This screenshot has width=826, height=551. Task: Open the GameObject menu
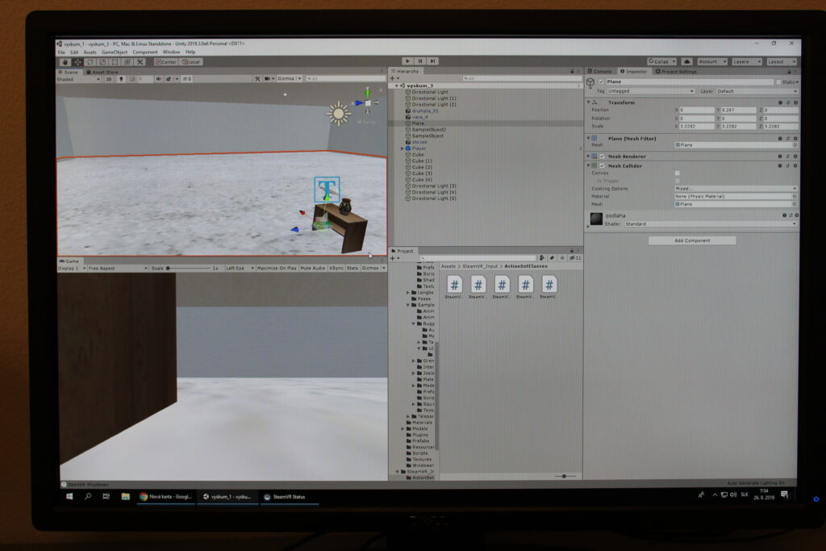[115, 52]
